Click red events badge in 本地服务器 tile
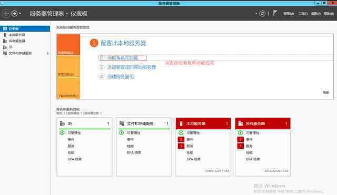 click(181, 139)
